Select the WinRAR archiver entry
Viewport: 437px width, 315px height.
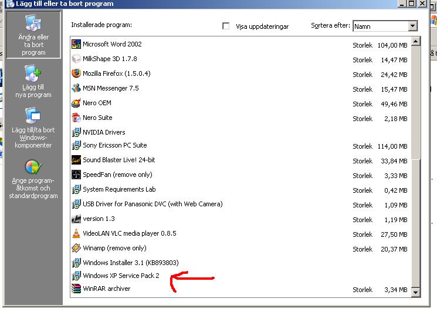[241, 289]
